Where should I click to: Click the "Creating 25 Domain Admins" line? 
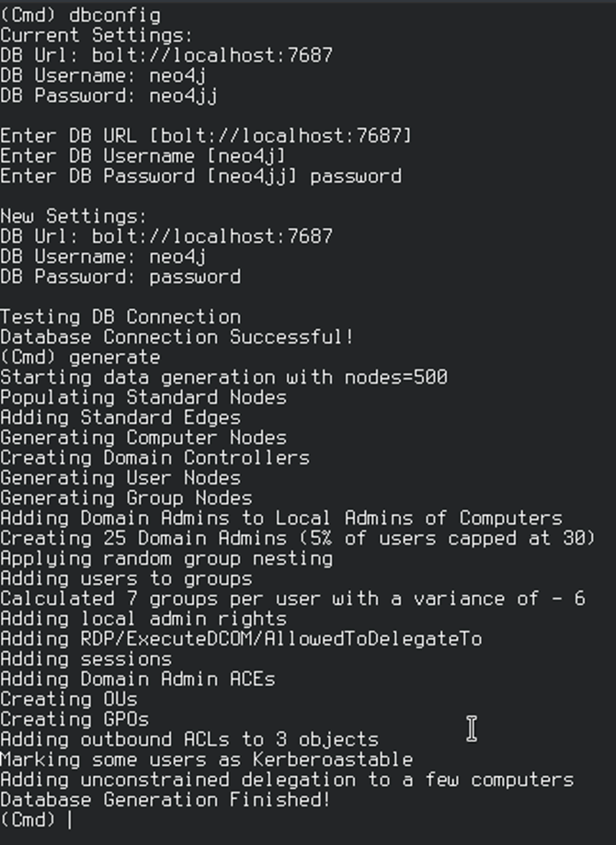coord(298,538)
